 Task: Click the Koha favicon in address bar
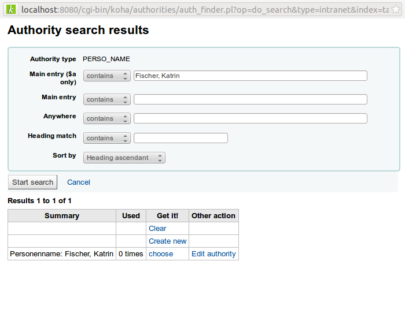click(11, 10)
